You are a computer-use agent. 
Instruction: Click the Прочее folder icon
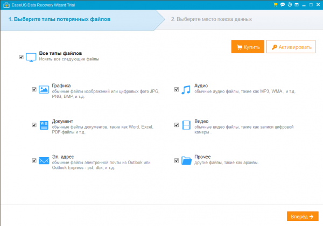tap(186, 160)
